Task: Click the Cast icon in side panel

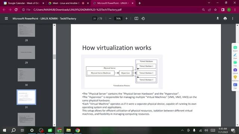Action: click(235, 86)
